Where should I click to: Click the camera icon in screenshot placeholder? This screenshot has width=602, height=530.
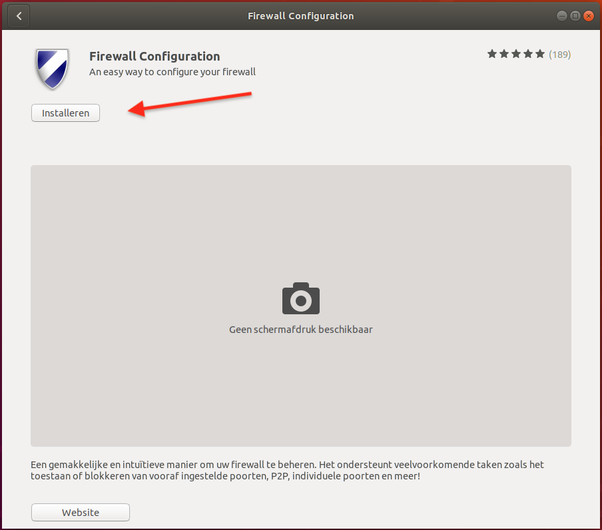coord(301,299)
